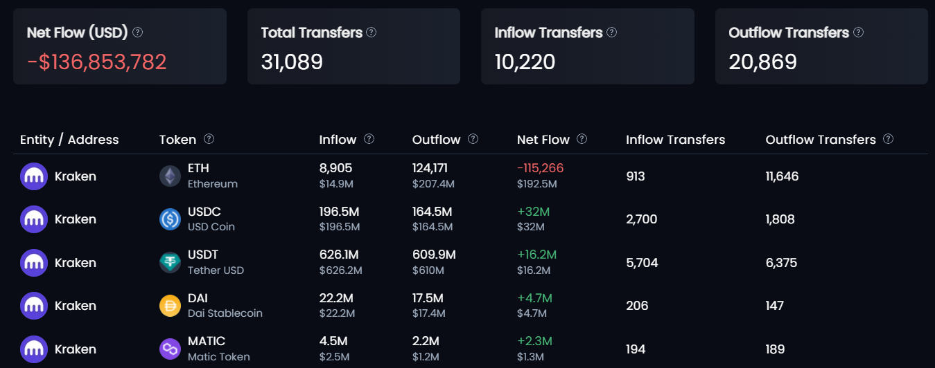Click ETH inflow transfers count 913
The width and height of the screenshot is (935, 368).
click(636, 176)
